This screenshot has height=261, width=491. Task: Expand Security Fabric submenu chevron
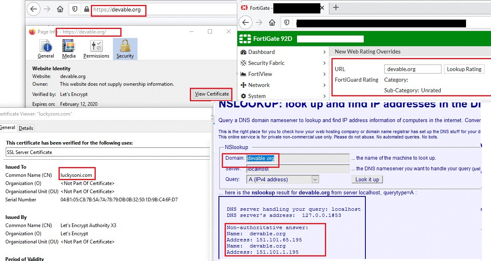324,63
